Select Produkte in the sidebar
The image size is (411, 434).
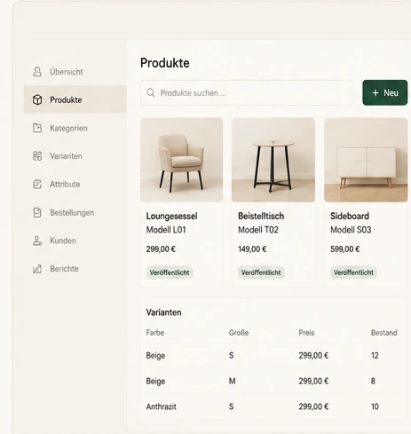(x=75, y=99)
